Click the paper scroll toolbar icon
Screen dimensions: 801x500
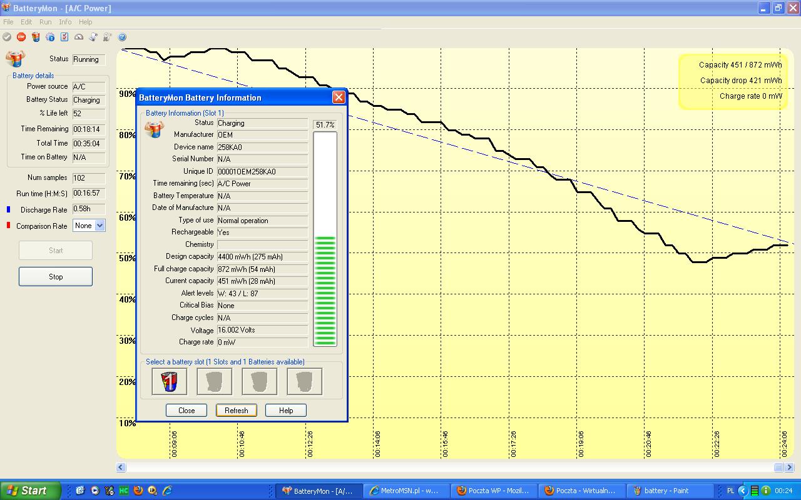tap(93, 37)
